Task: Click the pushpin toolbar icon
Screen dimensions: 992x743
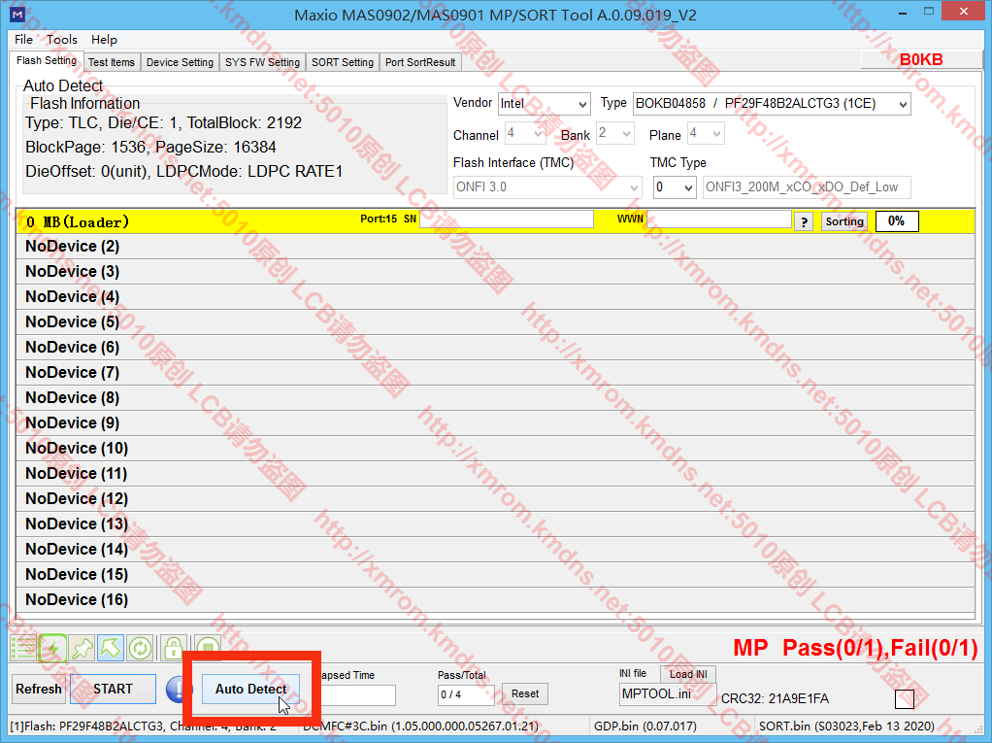Action: [82, 647]
